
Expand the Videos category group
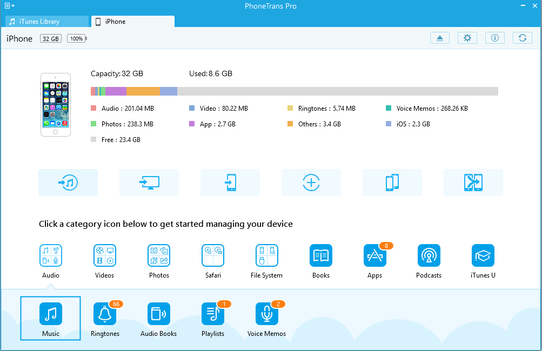[x=105, y=255]
